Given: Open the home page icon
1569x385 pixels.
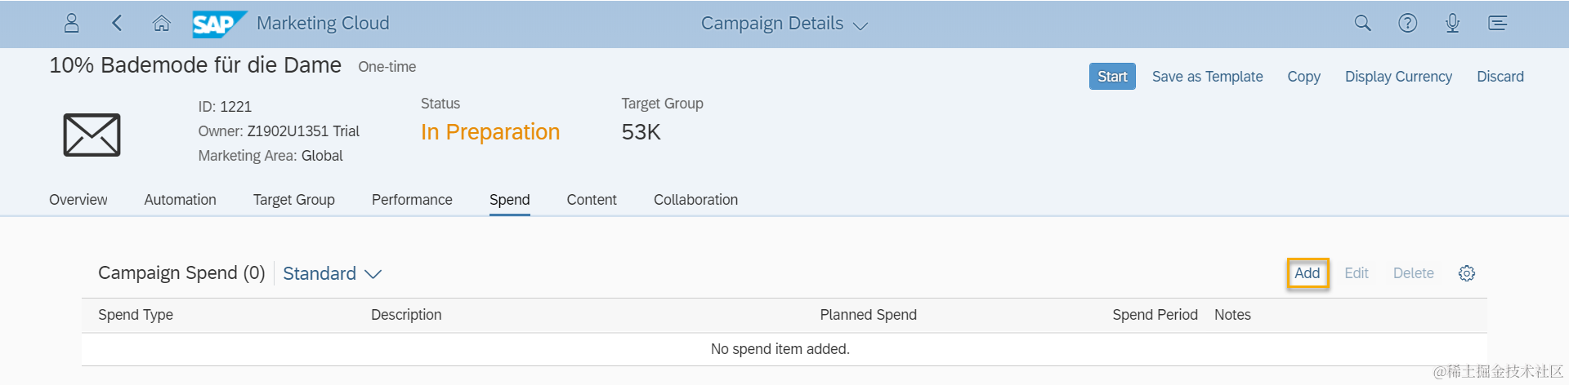Looking at the screenshot, I should click(162, 23).
